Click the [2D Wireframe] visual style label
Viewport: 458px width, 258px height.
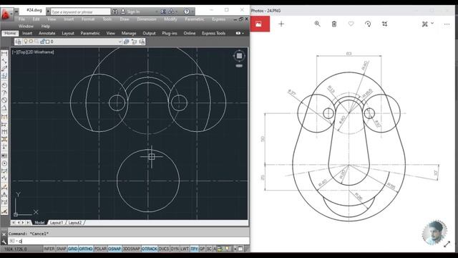[x=40, y=52]
